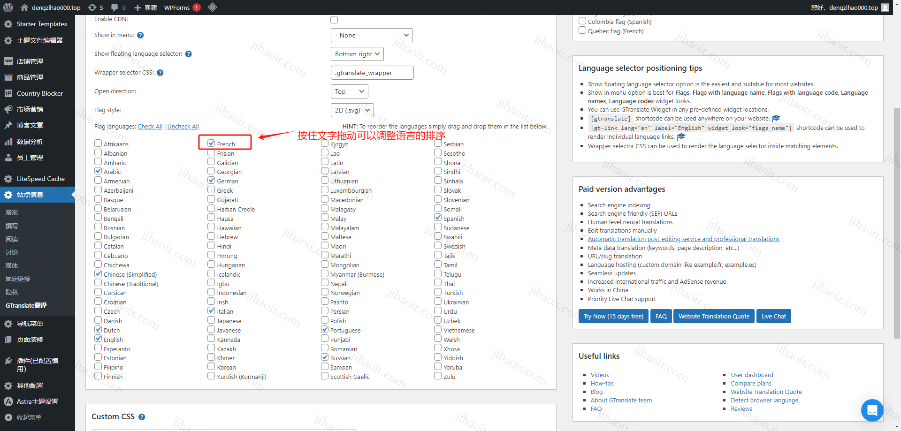Screen dimensions: 901x431
Task: Click the diamond icon in admin bar
Action: click(212, 8)
